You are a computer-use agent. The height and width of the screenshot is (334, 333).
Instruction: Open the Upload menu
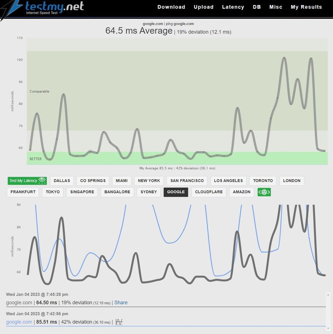tap(204, 7)
